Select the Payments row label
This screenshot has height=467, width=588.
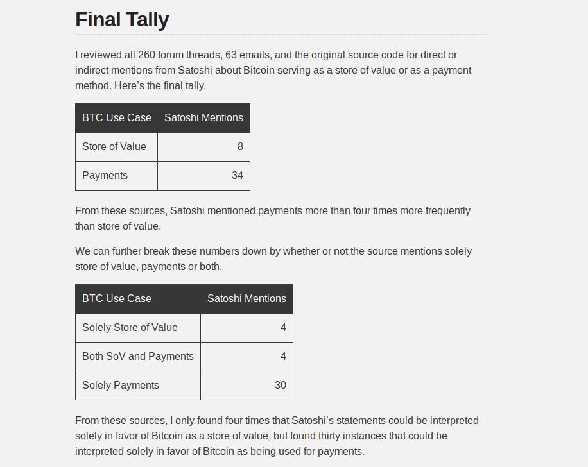pos(116,175)
